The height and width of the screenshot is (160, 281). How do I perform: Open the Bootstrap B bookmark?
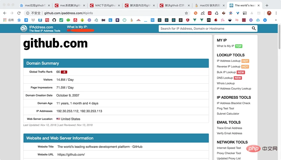(x=117, y=20)
